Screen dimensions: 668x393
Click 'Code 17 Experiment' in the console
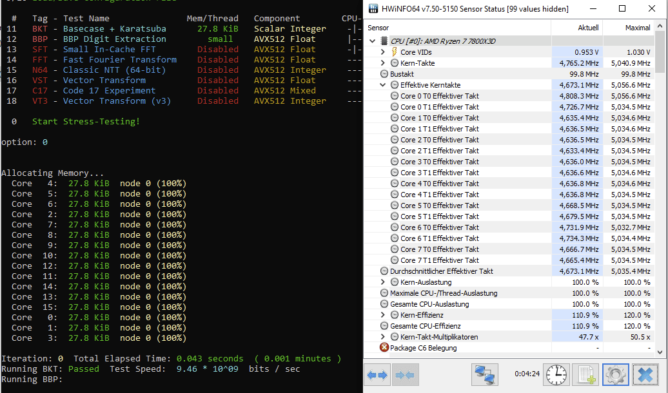coord(110,90)
